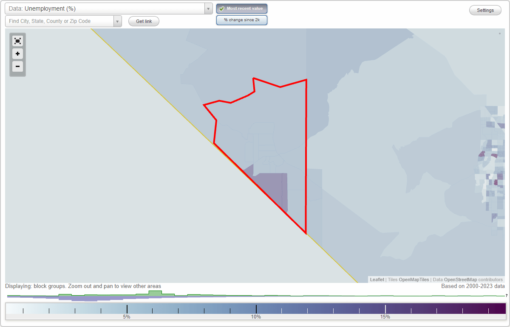This screenshot has height=327, width=510.
Task: Select the Most recent value option
Action: coord(242,8)
